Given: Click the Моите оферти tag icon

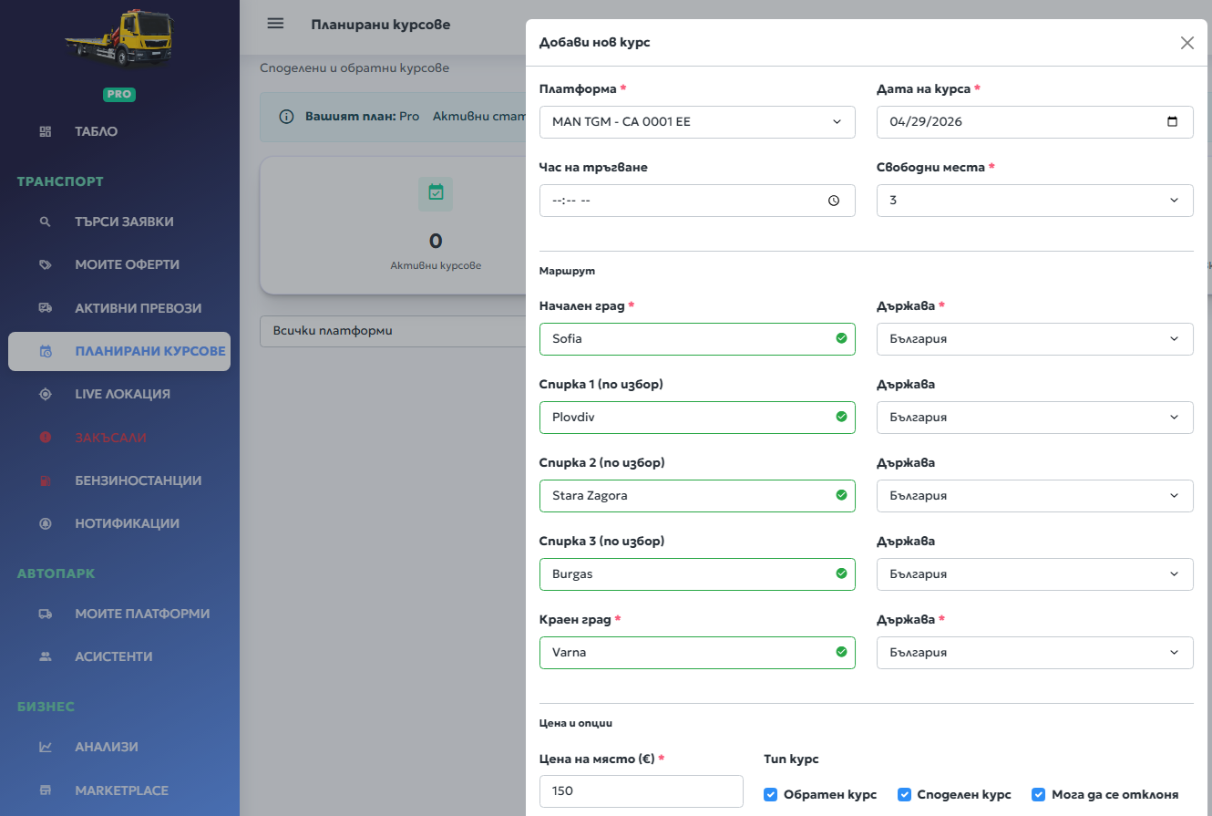Looking at the screenshot, I should [x=46, y=264].
